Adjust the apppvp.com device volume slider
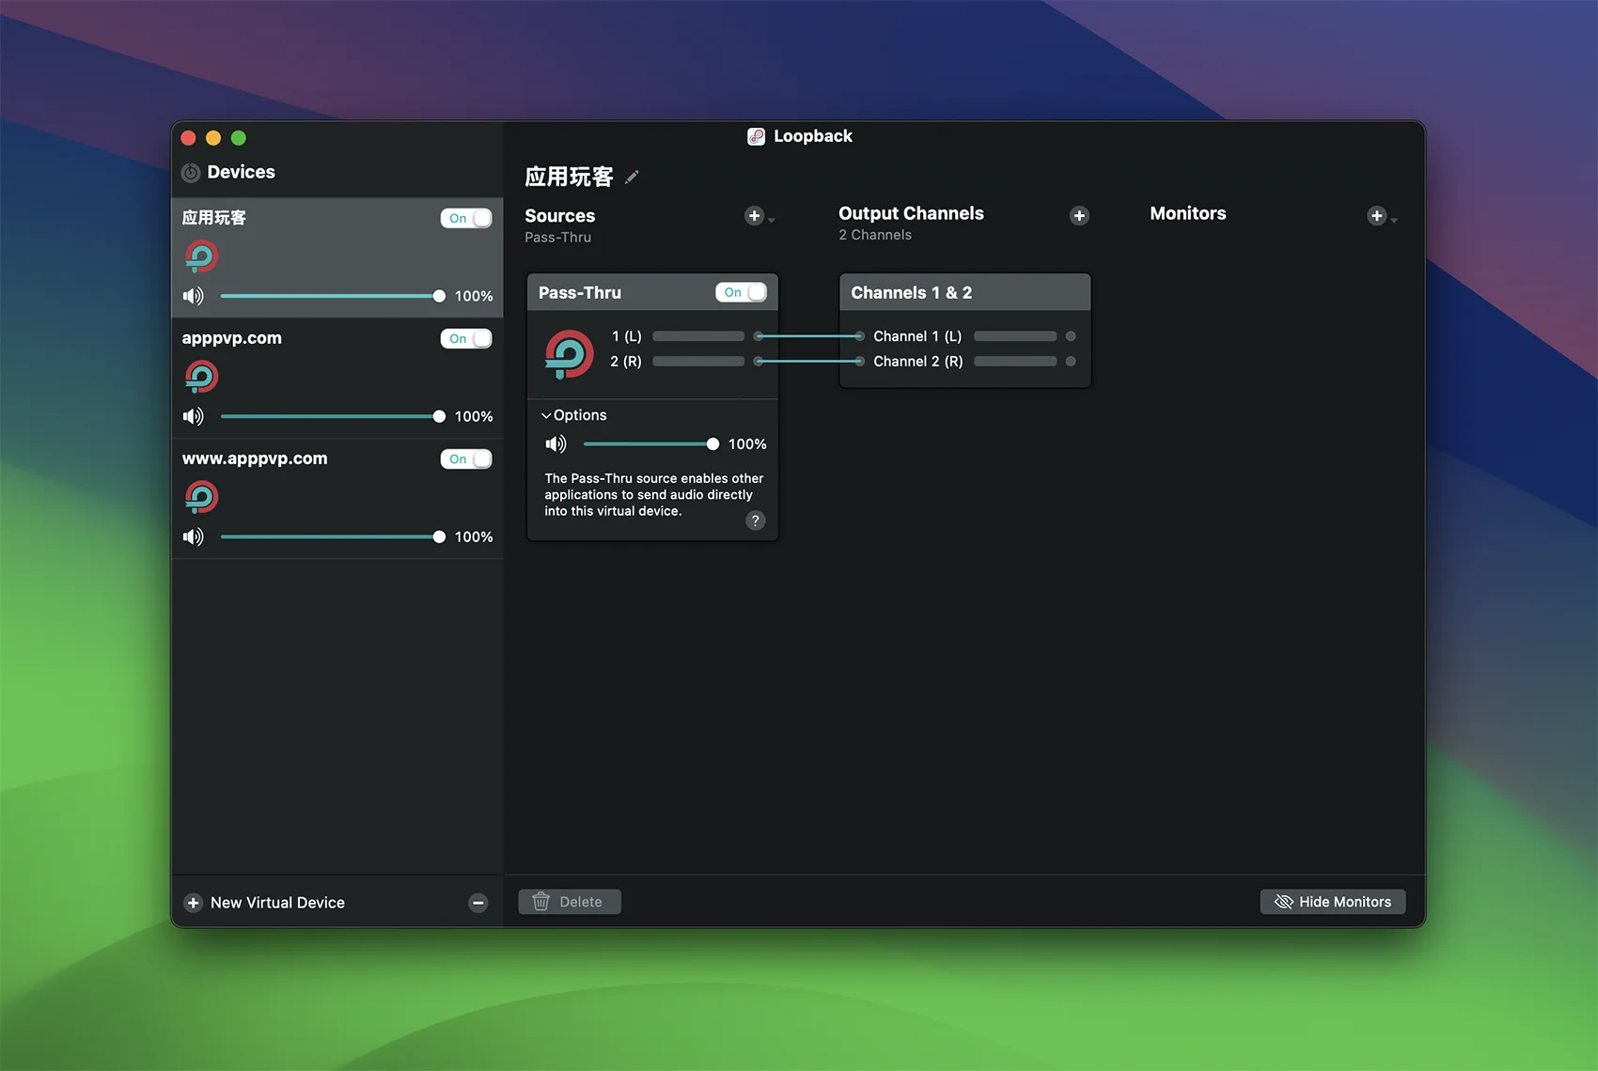Image resolution: width=1598 pixels, height=1071 pixels. pos(333,416)
